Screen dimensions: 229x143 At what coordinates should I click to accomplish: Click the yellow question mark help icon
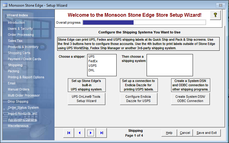pyautogui.click(x=215, y=15)
